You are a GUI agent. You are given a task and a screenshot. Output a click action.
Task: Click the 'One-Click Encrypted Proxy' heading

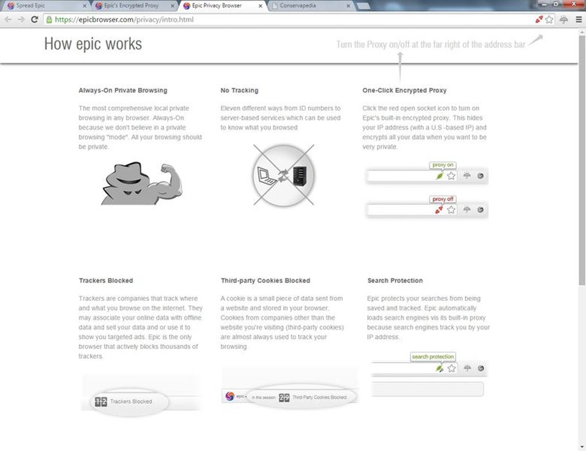click(x=404, y=90)
